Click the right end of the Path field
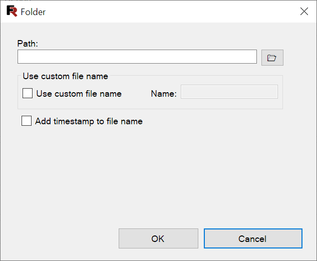This screenshot has width=317, height=261. pyautogui.click(x=251, y=57)
